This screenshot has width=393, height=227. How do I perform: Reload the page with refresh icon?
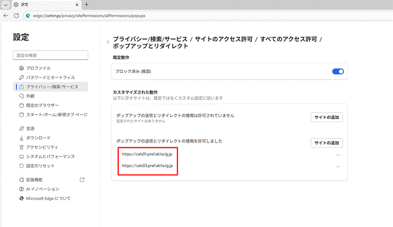tap(16, 15)
